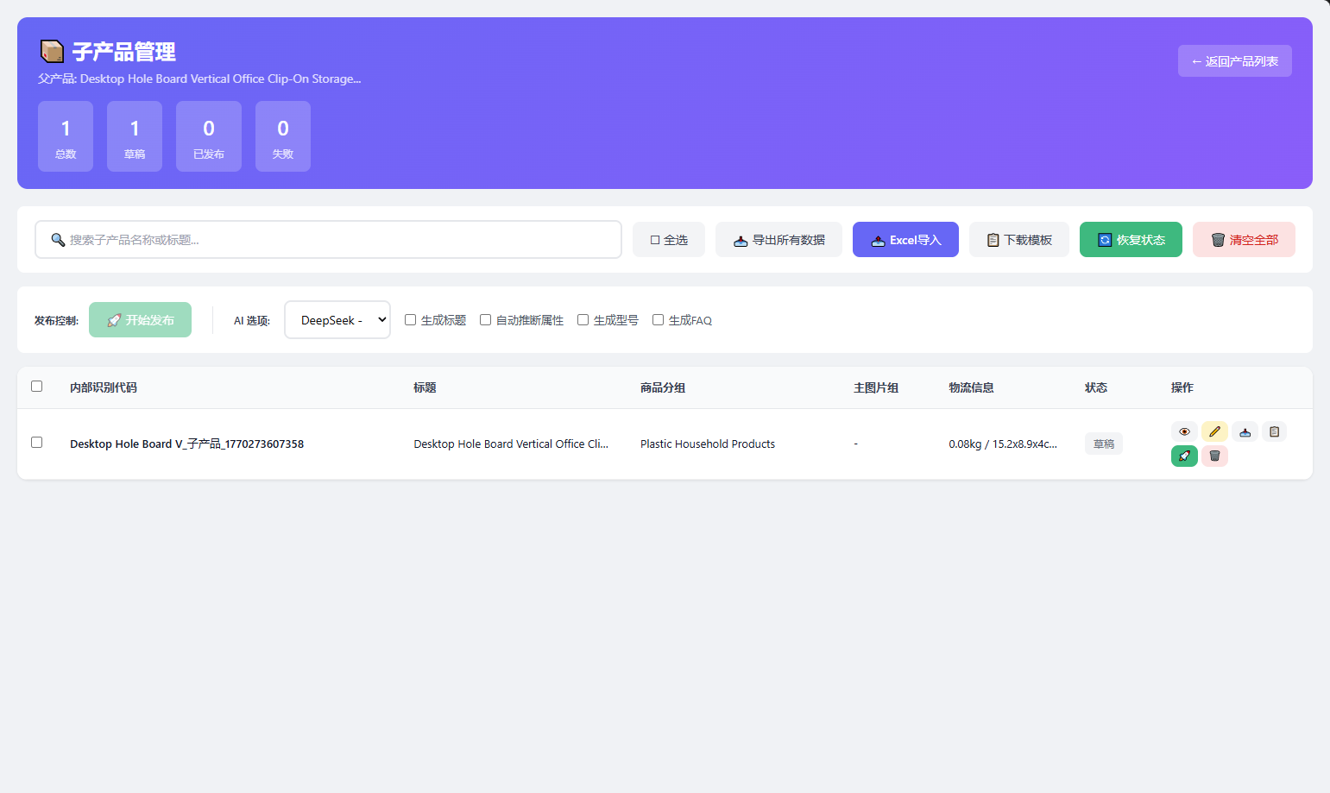Image resolution: width=1330 pixels, height=793 pixels.
Task: Click the clipboard copy icon in the row
Action: click(x=1274, y=431)
